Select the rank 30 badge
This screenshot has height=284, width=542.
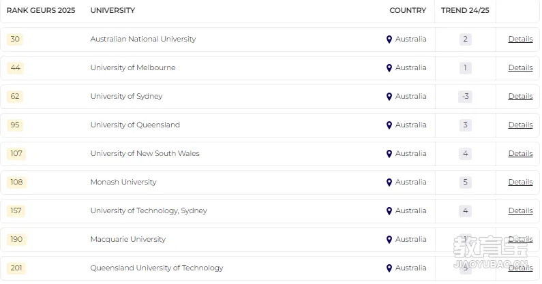tap(15, 39)
